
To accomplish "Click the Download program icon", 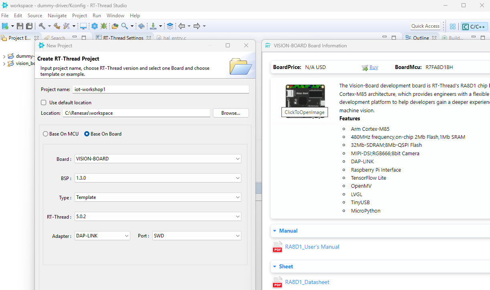I will pos(153,26).
